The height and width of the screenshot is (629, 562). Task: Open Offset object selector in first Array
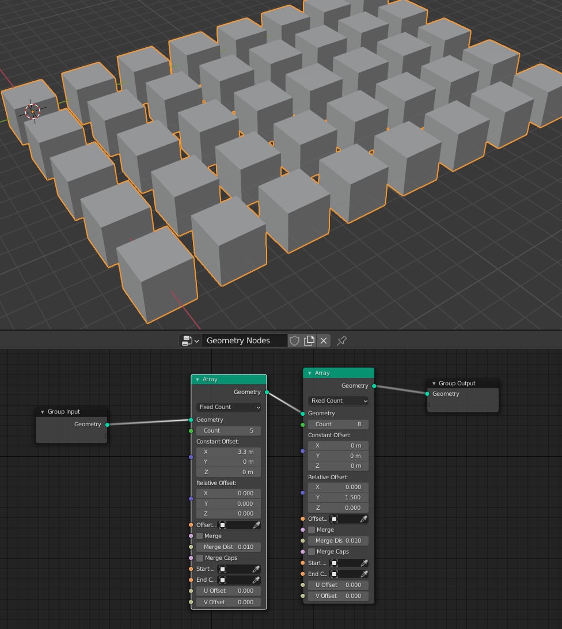(x=235, y=525)
